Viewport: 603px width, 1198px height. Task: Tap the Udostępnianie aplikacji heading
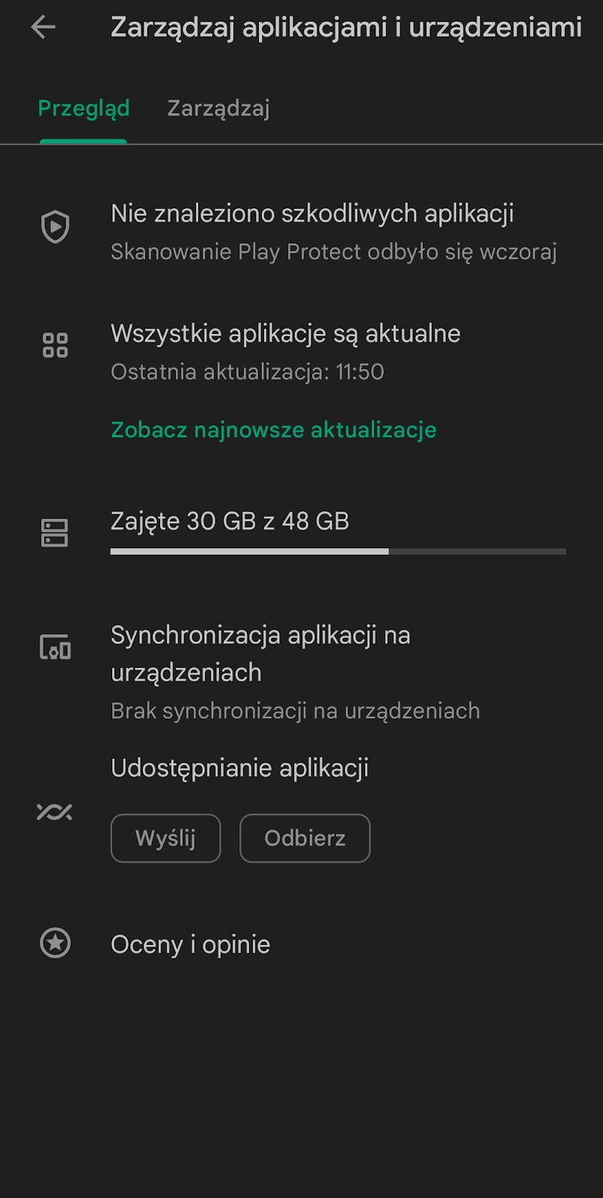[x=239, y=768]
